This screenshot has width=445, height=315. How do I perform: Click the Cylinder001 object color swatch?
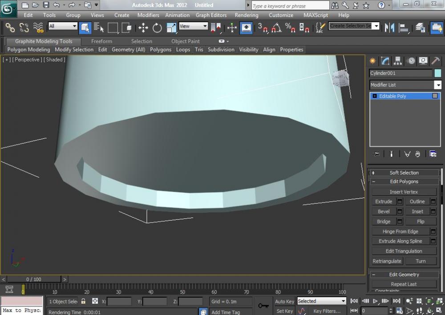(x=438, y=73)
